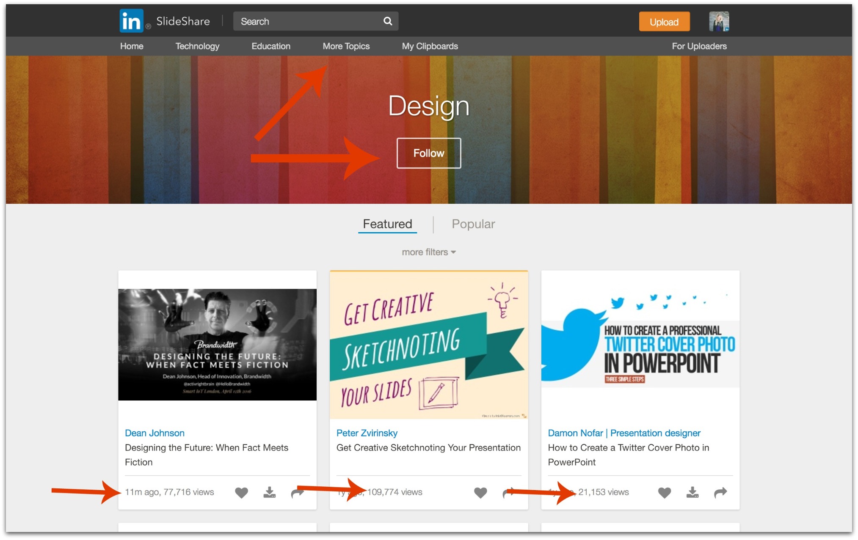Screen dimensions: 858x540
Task: Open the Brandwidth Designing the Future thumbnail
Action: click(x=217, y=345)
